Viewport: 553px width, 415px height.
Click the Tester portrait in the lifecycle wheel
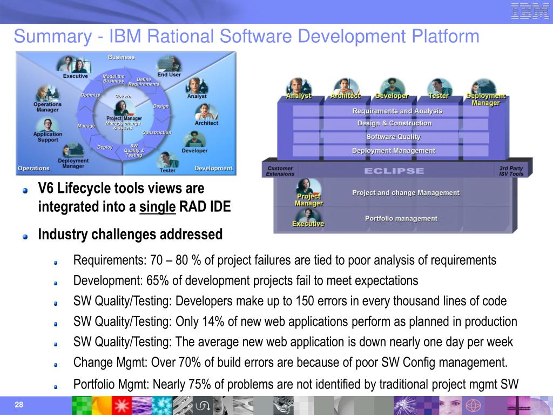click(167, 160)
